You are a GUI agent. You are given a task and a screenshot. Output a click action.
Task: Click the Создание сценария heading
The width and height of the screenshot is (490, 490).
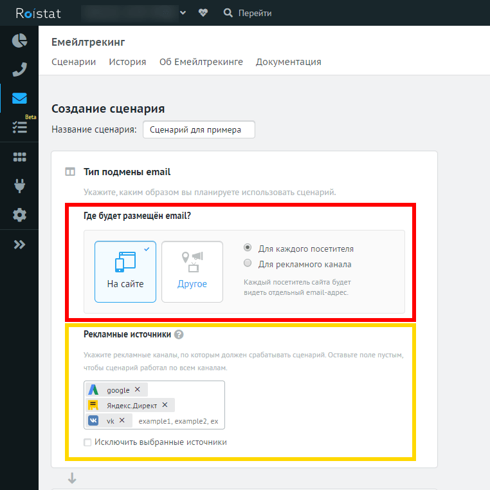[108, 109]
